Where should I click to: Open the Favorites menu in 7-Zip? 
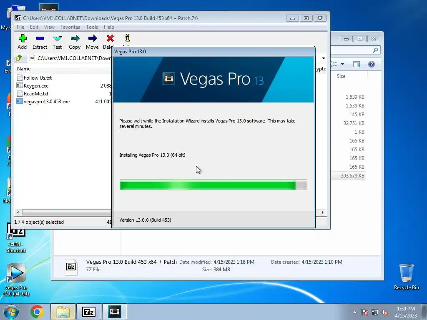coord(70,27)
